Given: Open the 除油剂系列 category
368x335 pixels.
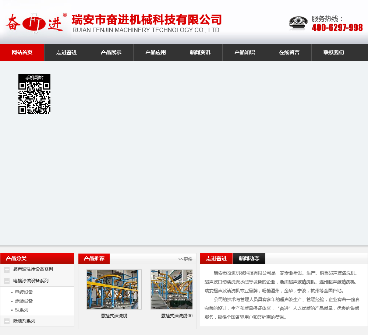Looking at the screenshot, I should point(24,321).
